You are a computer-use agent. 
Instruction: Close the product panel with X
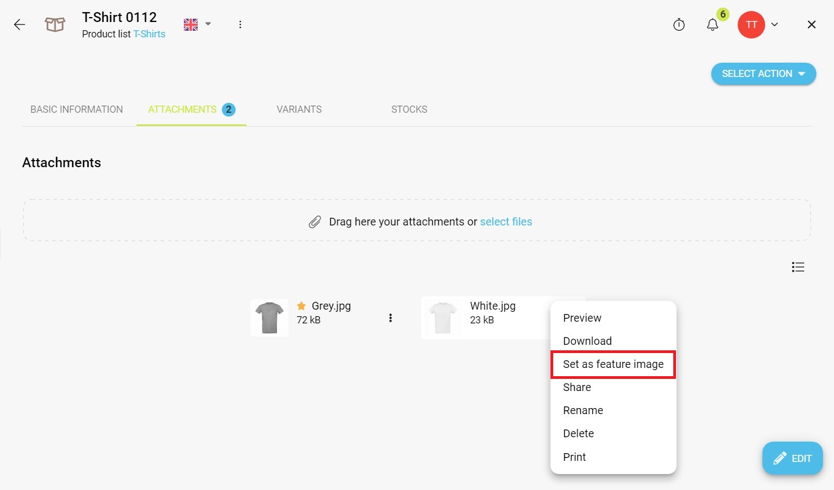(811, 24)
